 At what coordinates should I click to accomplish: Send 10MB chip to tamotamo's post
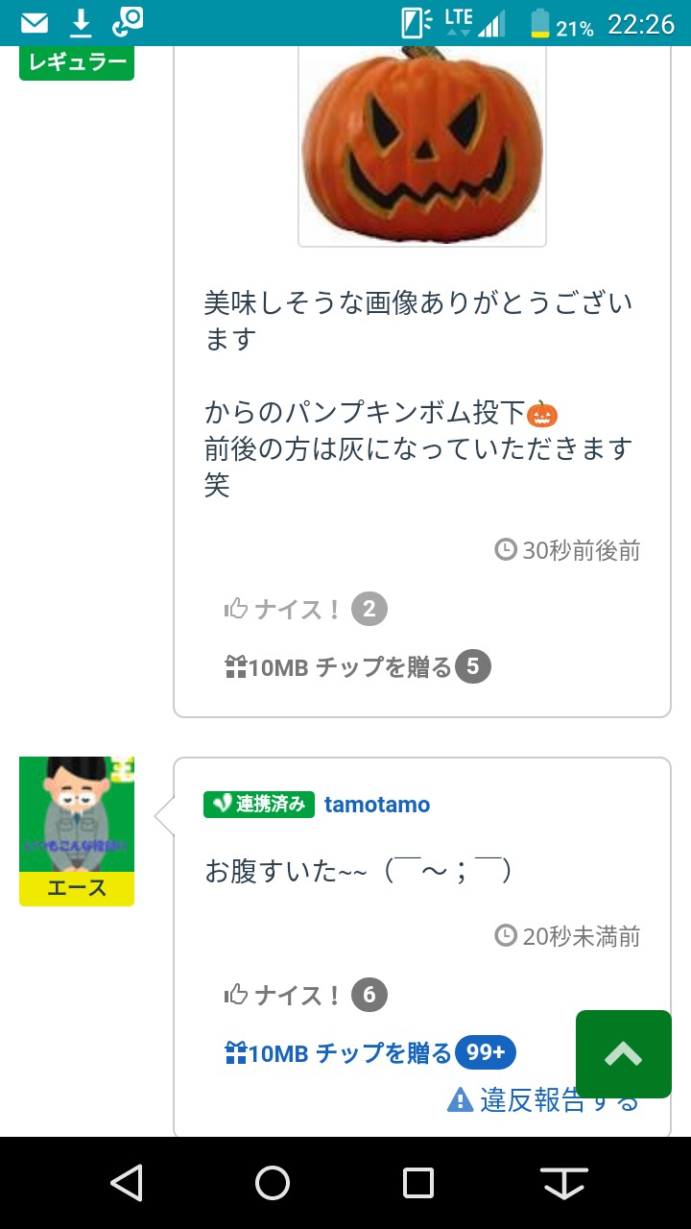[338, 1053]
